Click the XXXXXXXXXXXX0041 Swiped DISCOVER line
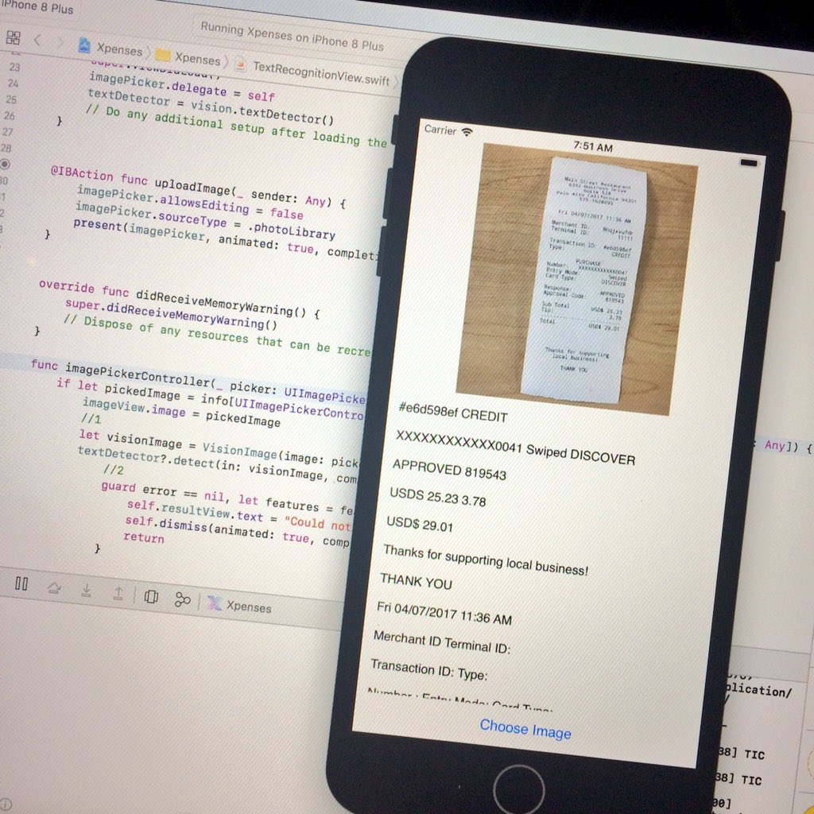The width and height of the screenshot is (814, 814). (x=515, y=448)
